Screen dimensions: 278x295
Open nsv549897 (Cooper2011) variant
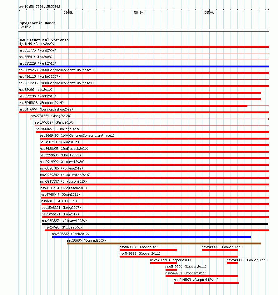(140, 247)
